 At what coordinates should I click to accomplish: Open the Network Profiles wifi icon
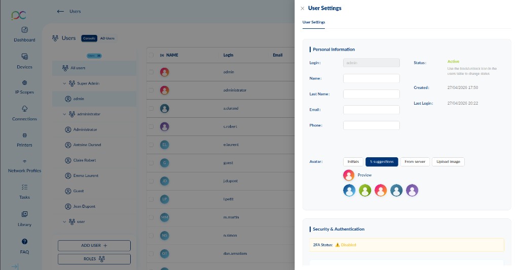(x=24, y=161)
